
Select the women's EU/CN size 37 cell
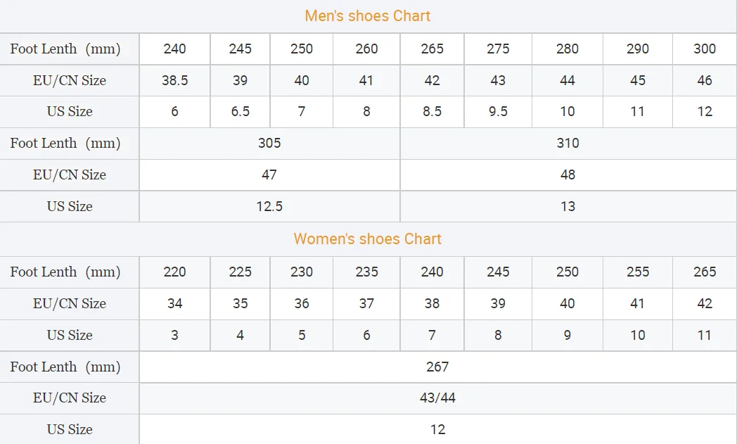click(x=366, y=303)
